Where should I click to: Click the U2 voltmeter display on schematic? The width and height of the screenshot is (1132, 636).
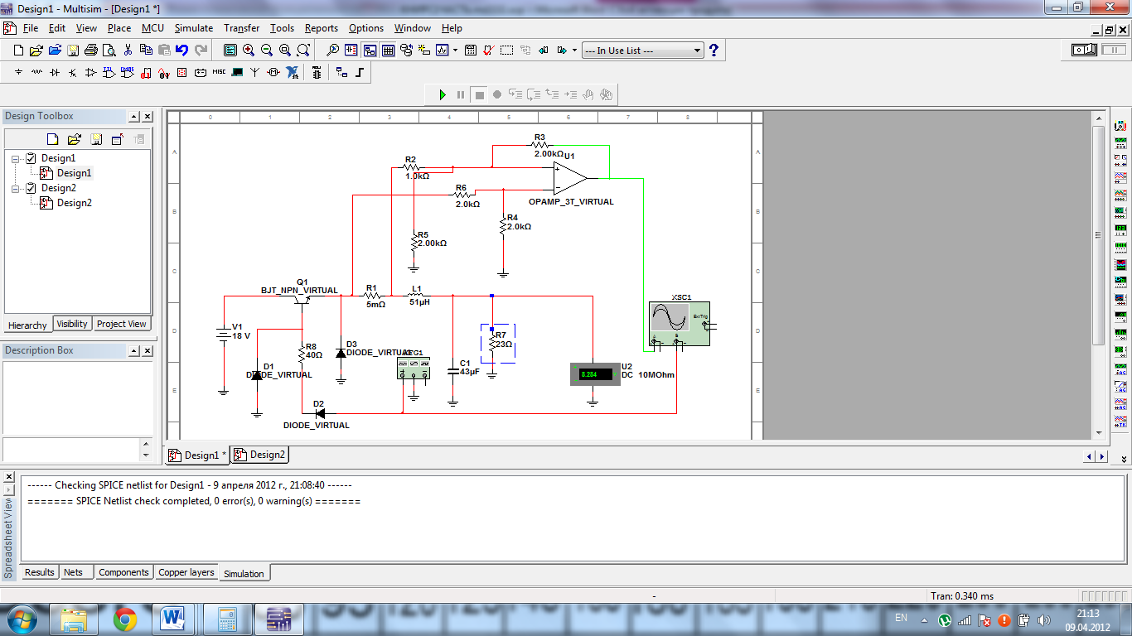pyautogui.click(x=595, y=374)
